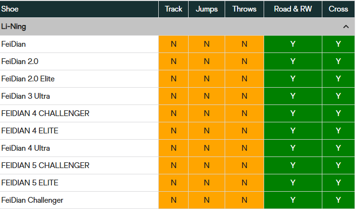The width and height of the screenshot is (356, 209).
Task: Click Cross Y cell for FeiDian 4 Ultra
Action: click(x=338, y=148)
